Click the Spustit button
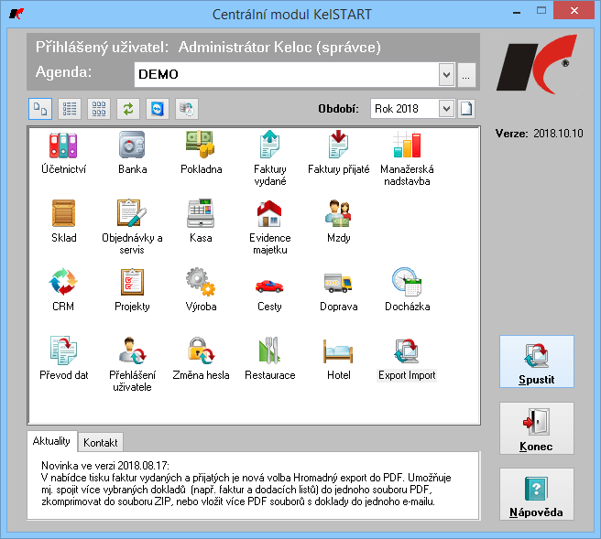Screen dimensions: 601x539 click(537, 361)
